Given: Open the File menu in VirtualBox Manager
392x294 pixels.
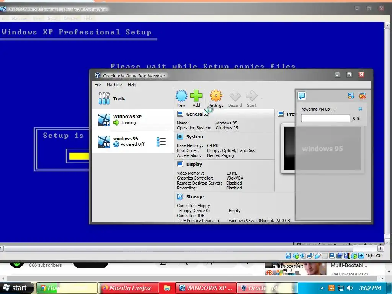Looking at the screenshot, I should tap(98, 85).
